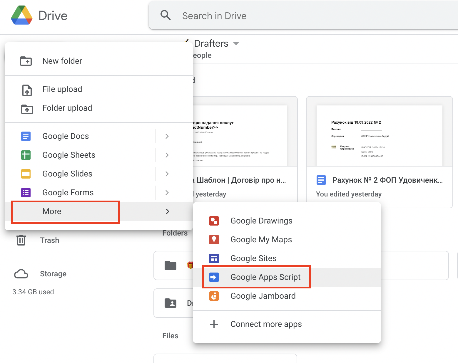Open the Рахунок № 2 document thumbnail
458x363 pixels.
(x=379, y=136)
